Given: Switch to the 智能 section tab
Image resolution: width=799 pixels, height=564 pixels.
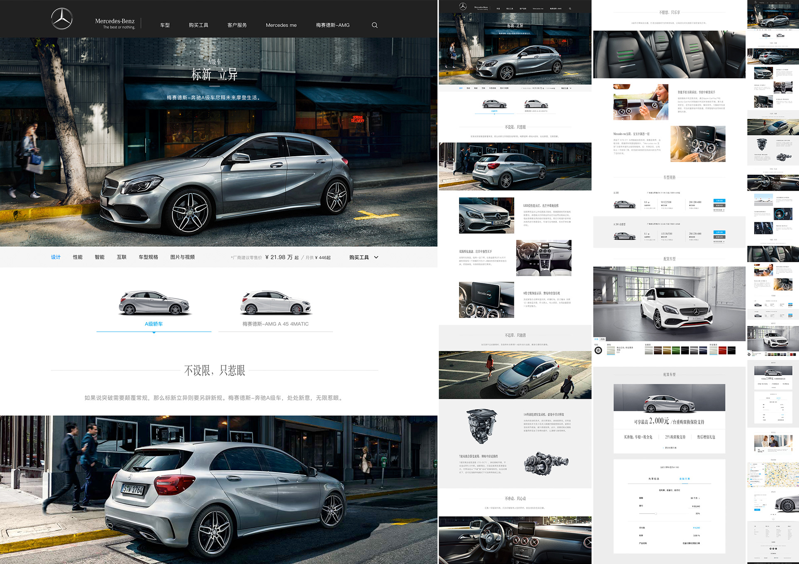Looking at the screenshot, I should [99, 257].
